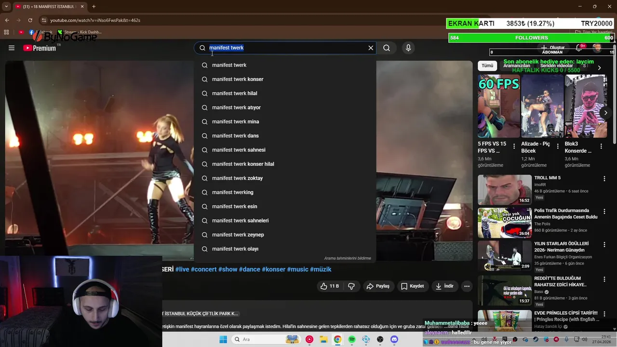Click the #concert hashtag

203,269
